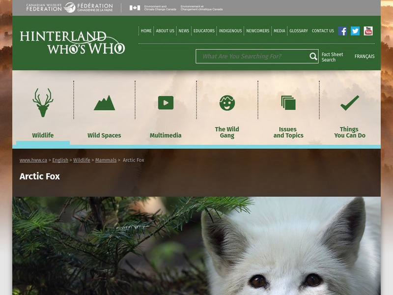Open the Issues and Topics stacked icon
Viewport: 393px width, 295px height.
click(x=288, y=103)
